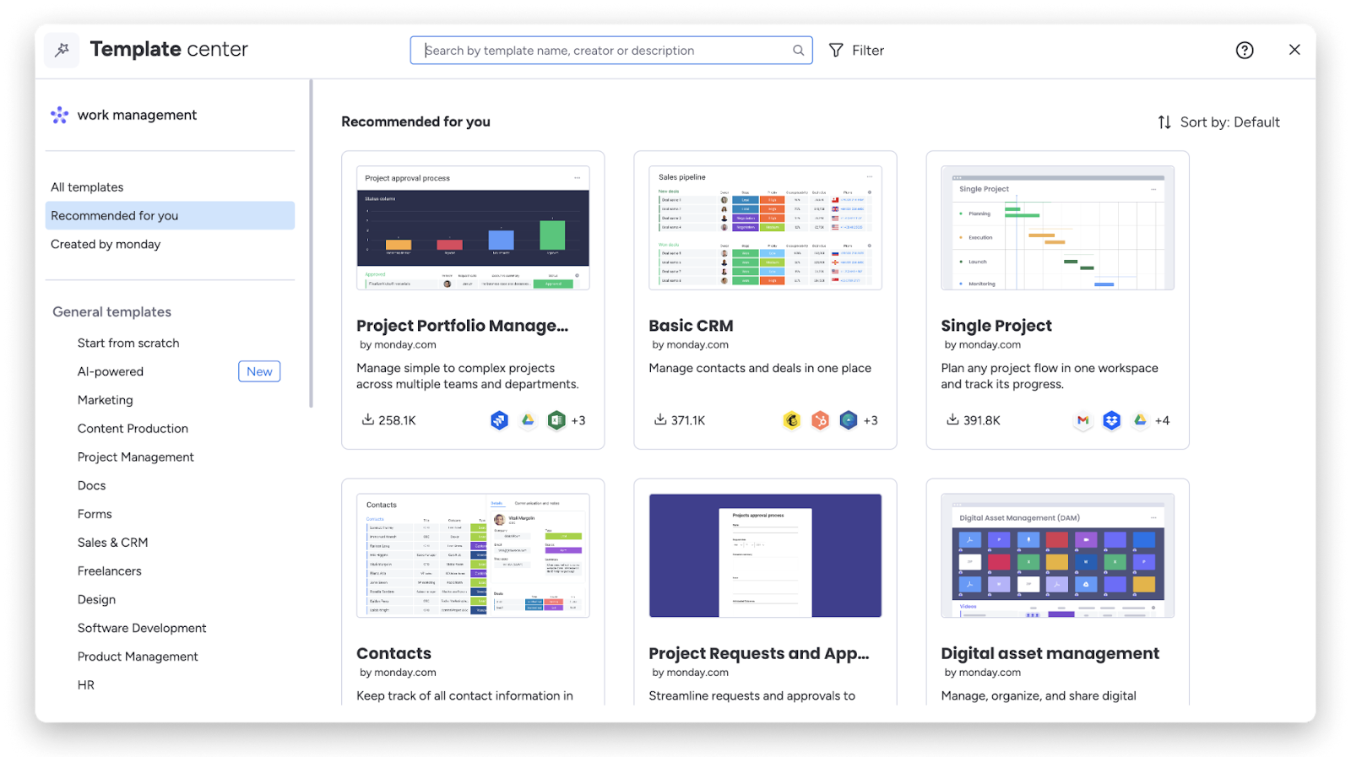
Task: Open Sort by: Default dropdown
Action: (1219, 122)
